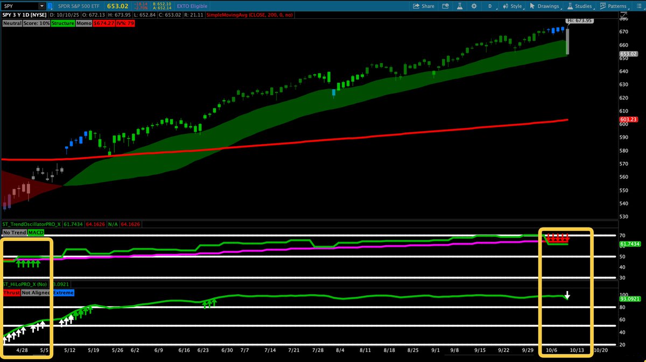The width and height of the screenshot is (646, 362).
Task: Click the Share chart button
Action: point(424,6)
